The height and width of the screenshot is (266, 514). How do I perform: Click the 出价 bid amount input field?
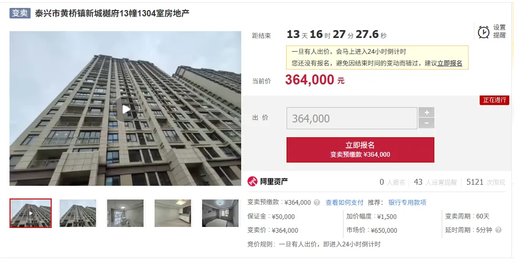pos(352,118)
